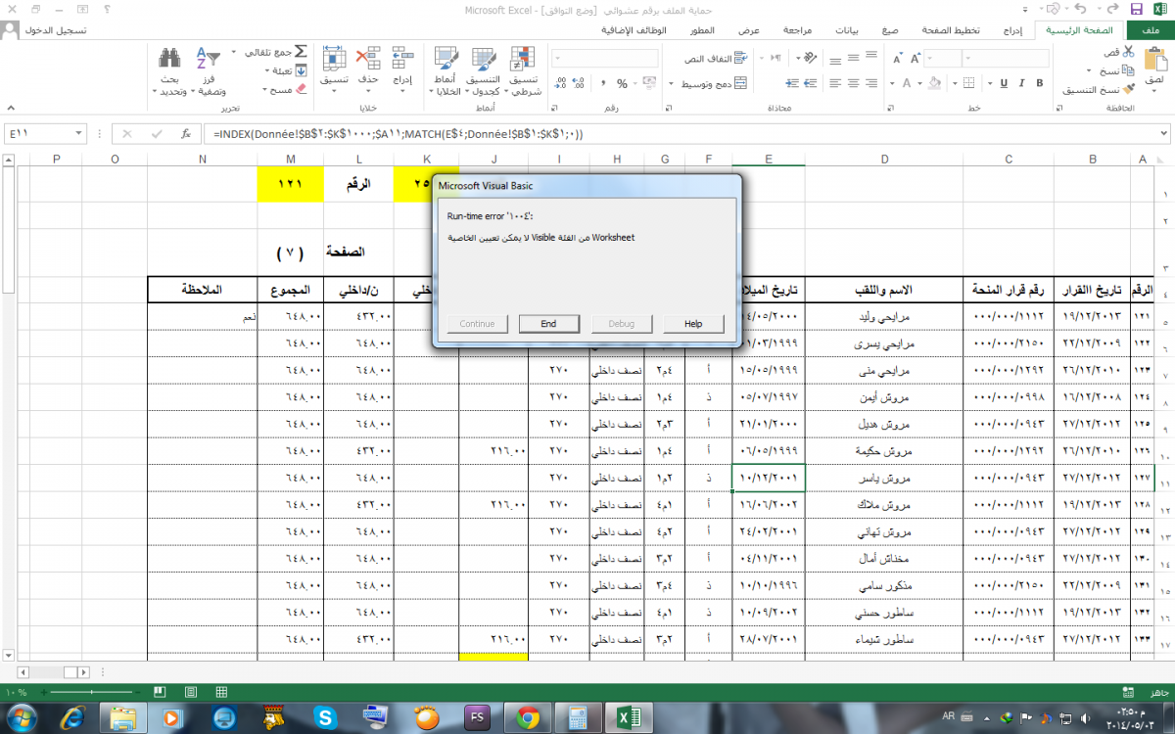Click Help in the error dialog

(693, 324)
